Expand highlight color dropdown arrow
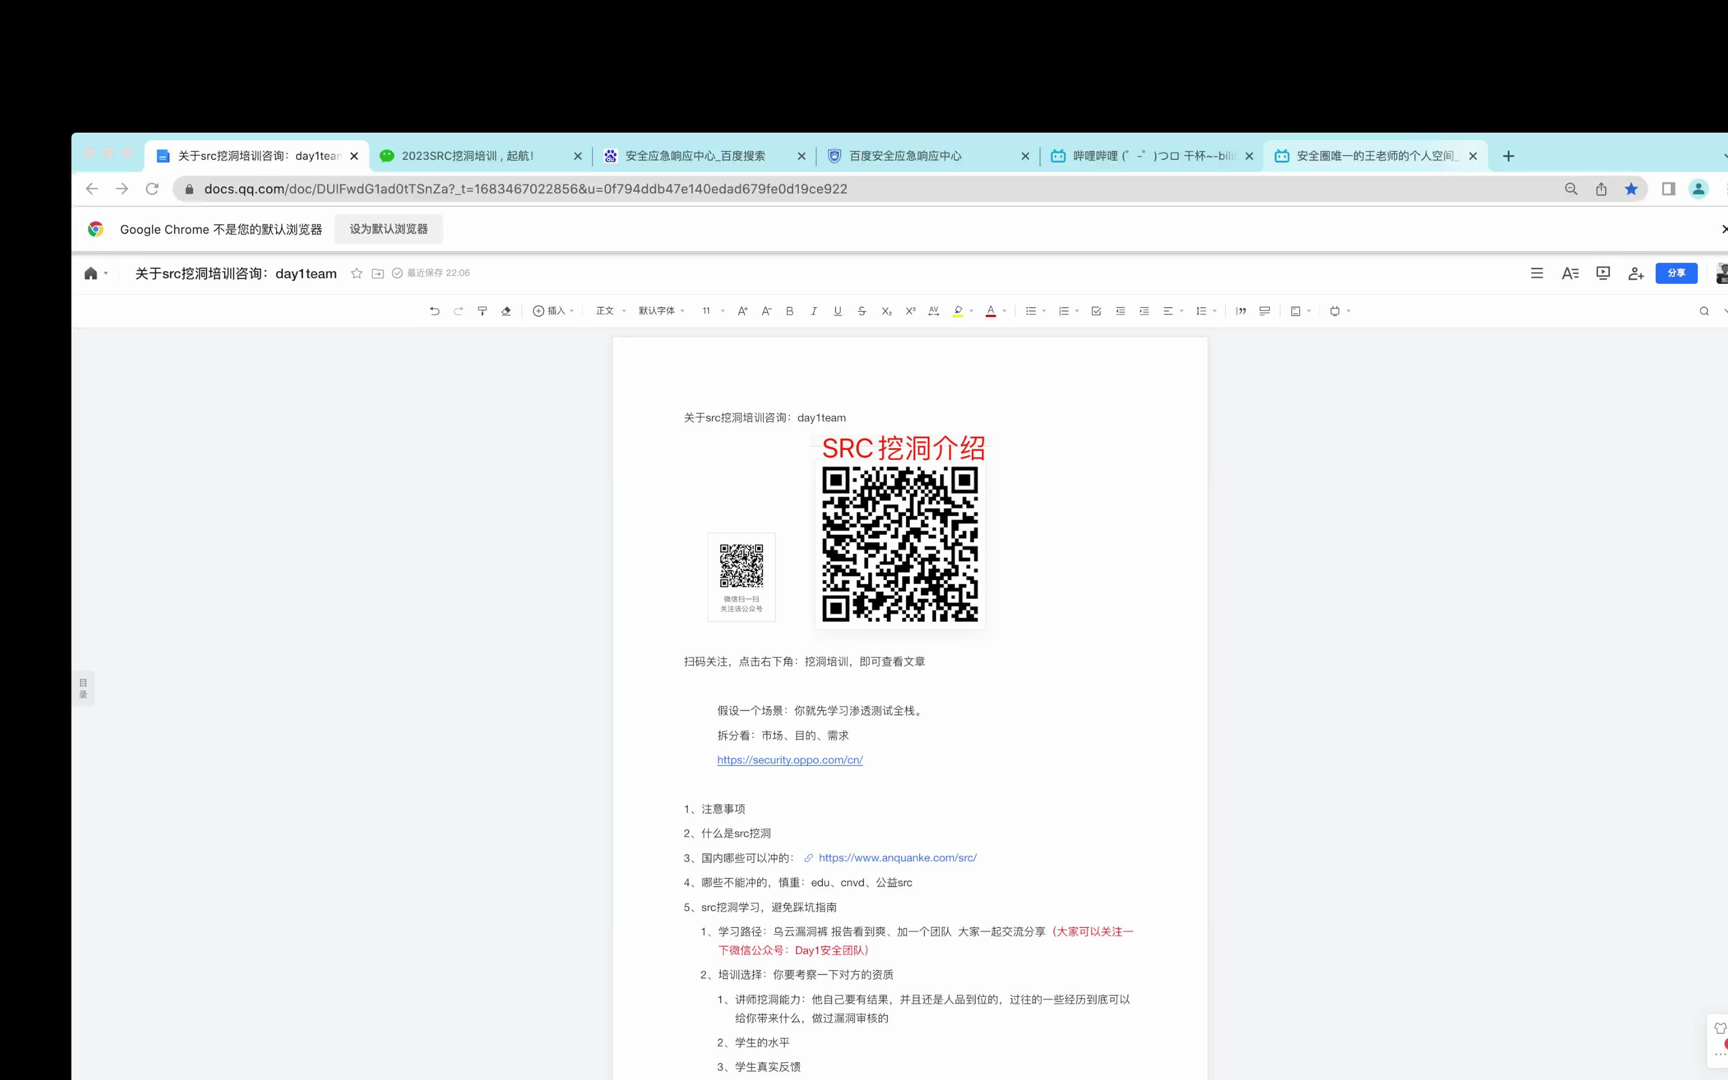This screenshot has height=1080, width=1728. tap(971, 311)
